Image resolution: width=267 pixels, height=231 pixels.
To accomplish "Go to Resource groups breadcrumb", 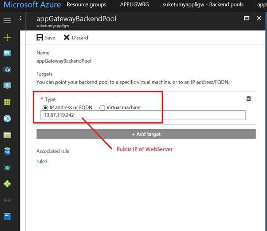I will tap(86, 4).
